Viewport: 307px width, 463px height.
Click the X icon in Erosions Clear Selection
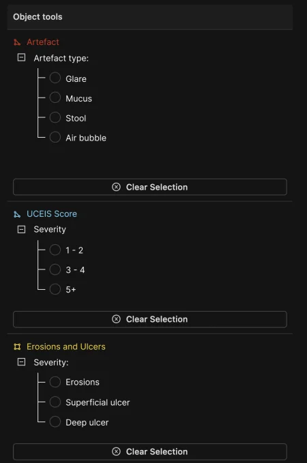tap(116, 451)
